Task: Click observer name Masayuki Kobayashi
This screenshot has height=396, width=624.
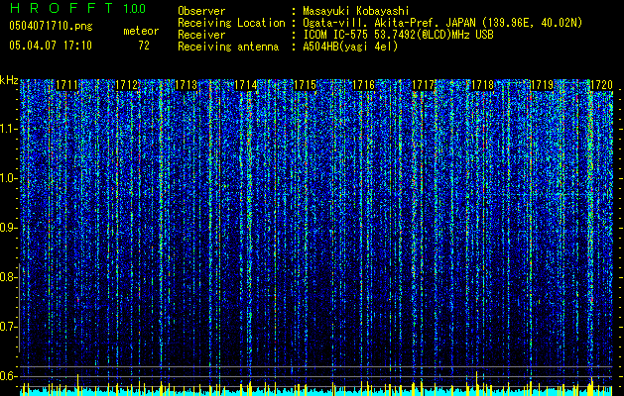Action: click(x=356, y=11)
